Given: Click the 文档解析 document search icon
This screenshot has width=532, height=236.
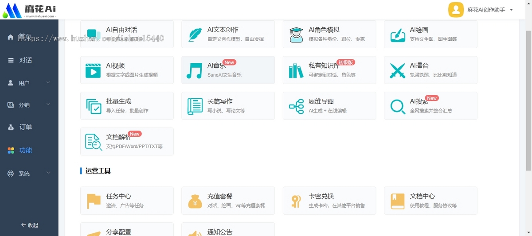Looking at the screenshot, I should 94,142.
